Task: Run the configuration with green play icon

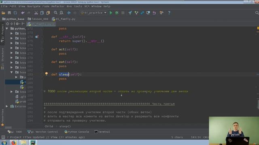Action: 111,13
